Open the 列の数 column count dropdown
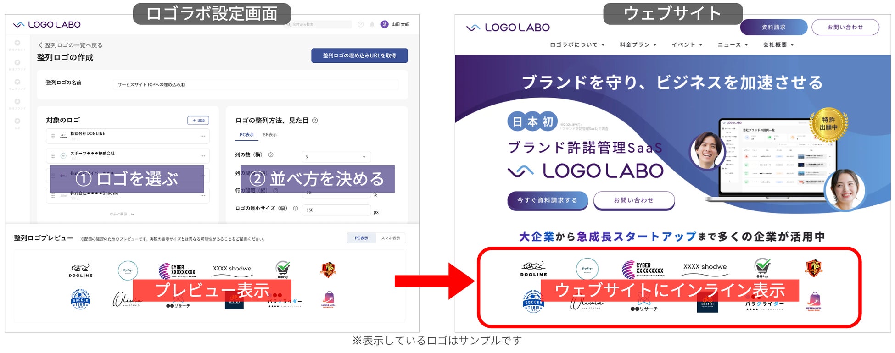This screenshot has height=353, width=895. pos(336,157)
